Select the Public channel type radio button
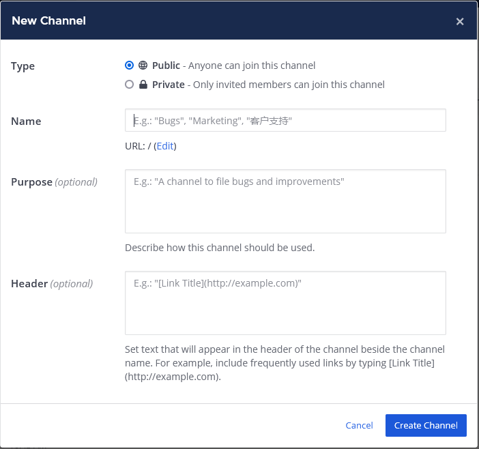479x449 pixels. pos(130,66)
